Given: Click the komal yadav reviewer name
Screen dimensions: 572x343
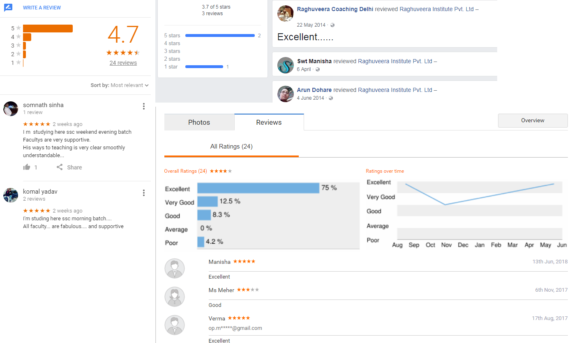Looking at the screenshot, I should 40,192.
